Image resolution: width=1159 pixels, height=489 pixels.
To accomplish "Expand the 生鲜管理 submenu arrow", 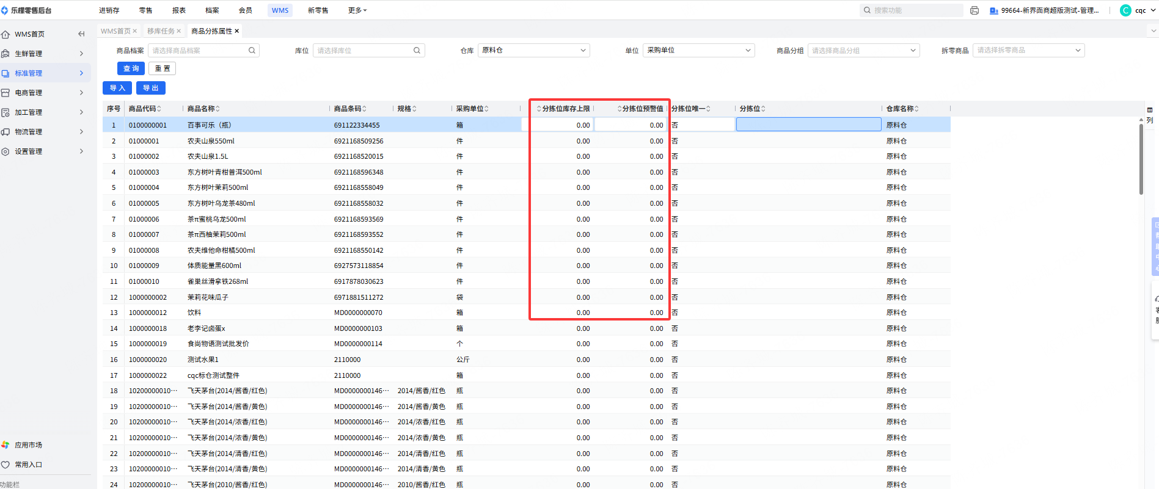I will tap(81, 54).
